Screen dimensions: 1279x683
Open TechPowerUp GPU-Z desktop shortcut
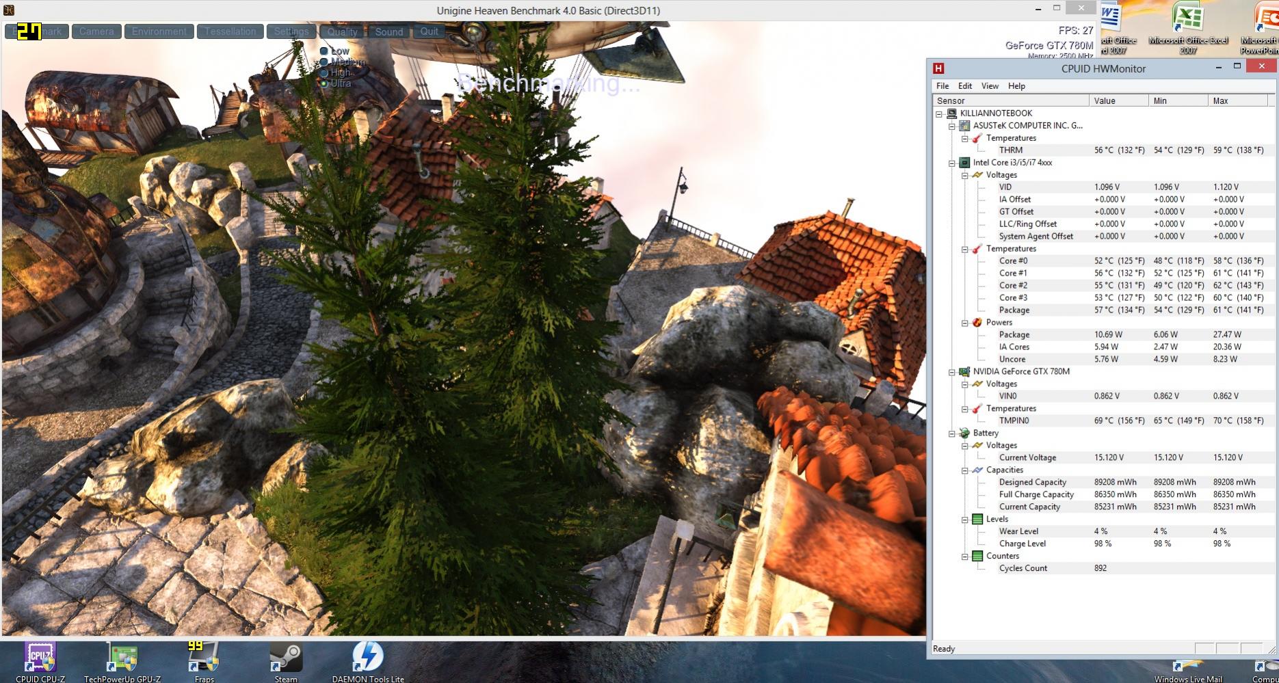tap(122, 660)
